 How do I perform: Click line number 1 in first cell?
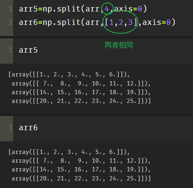coord(10,9)
